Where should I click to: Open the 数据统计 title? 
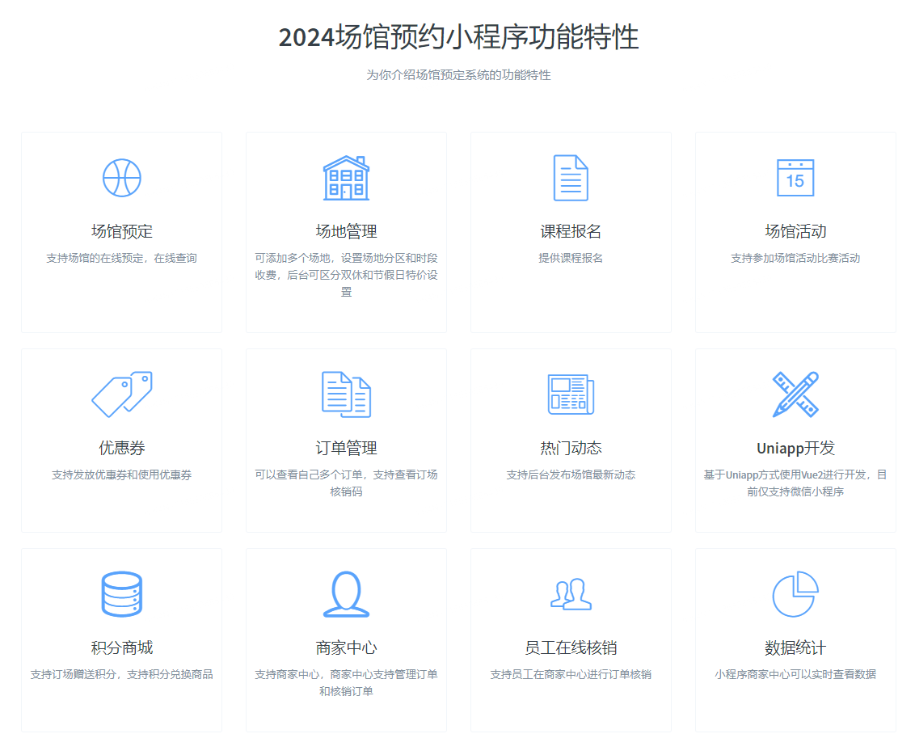(795, 648)
